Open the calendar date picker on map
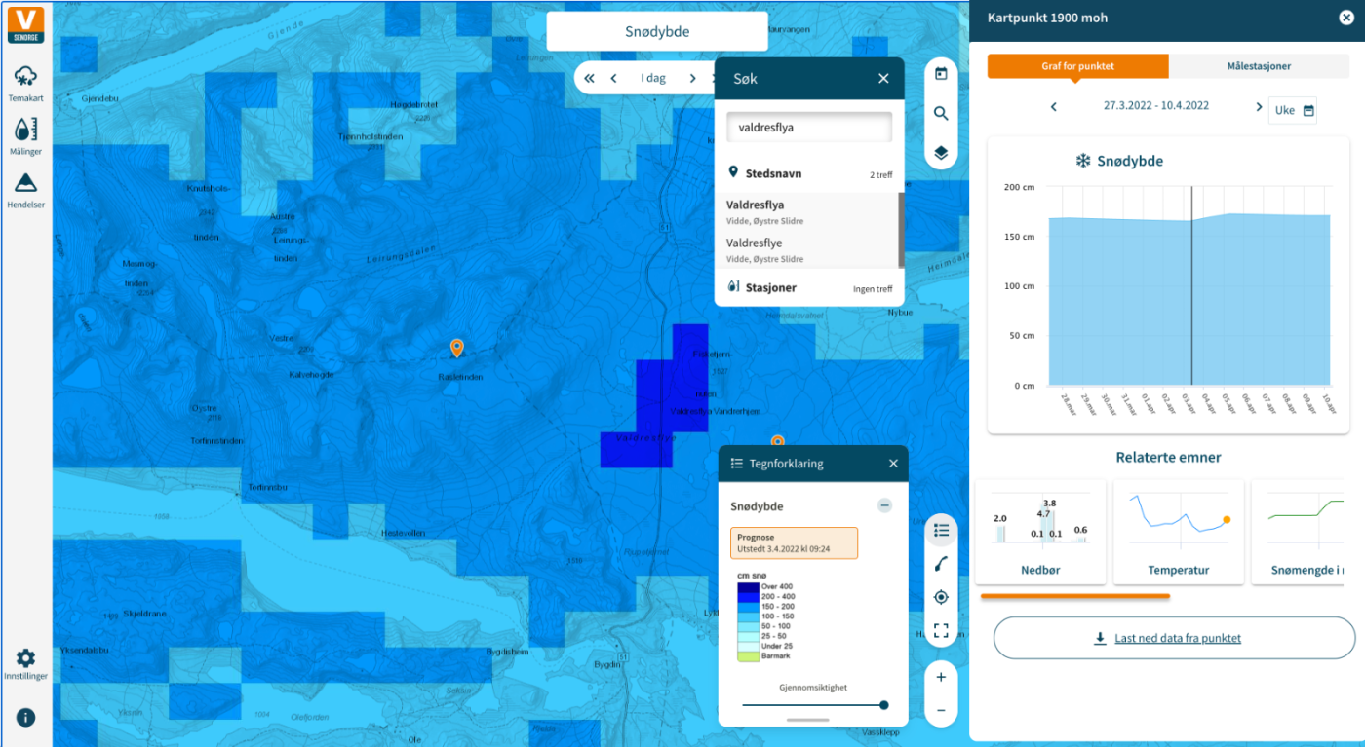1365x747 pixels. (941, 74)
